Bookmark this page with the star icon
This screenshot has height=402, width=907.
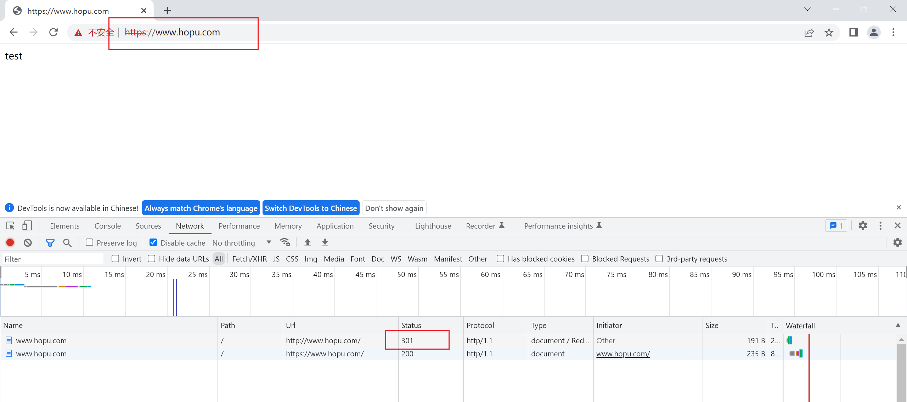[829, 33]
